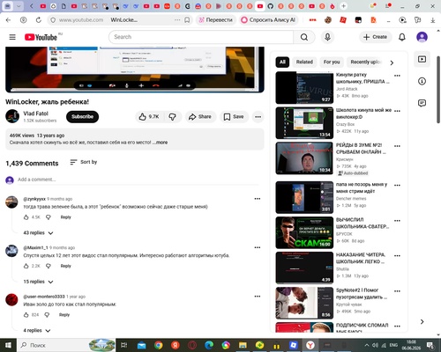Start voice search with the microphone icon
The height and width of the screenshot is (352, 441).
(x=327, y=37)
